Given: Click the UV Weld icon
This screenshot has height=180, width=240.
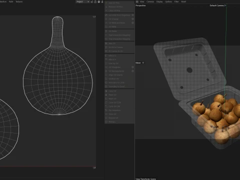Looking at the screenshot, I should coord(106,26).
